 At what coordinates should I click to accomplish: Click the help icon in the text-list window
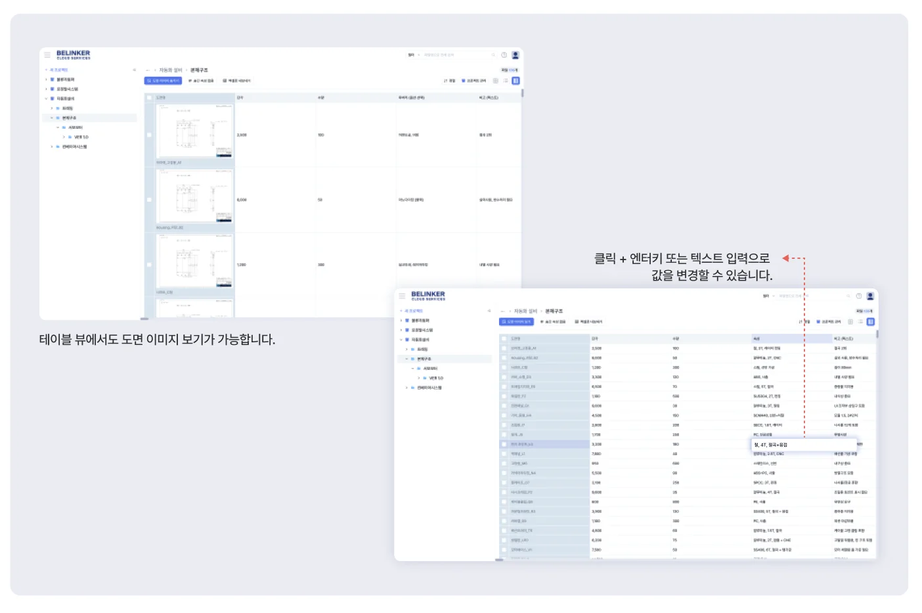coord(859,296)
